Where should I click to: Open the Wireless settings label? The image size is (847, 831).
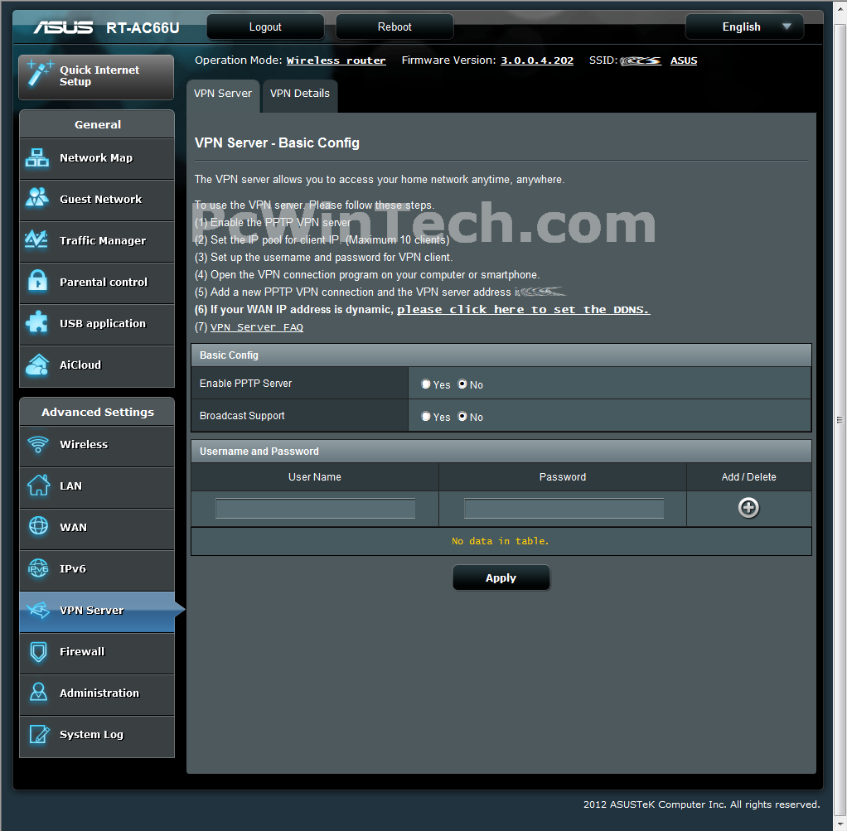pyautogui.click(x=84, y=444)
